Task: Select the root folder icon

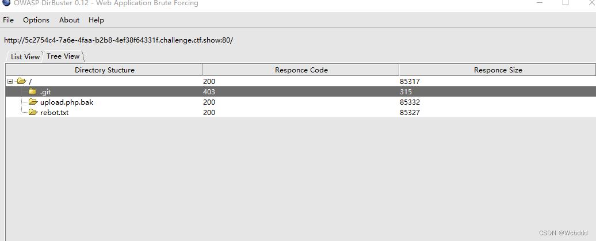Action: (x=22, y=81)
